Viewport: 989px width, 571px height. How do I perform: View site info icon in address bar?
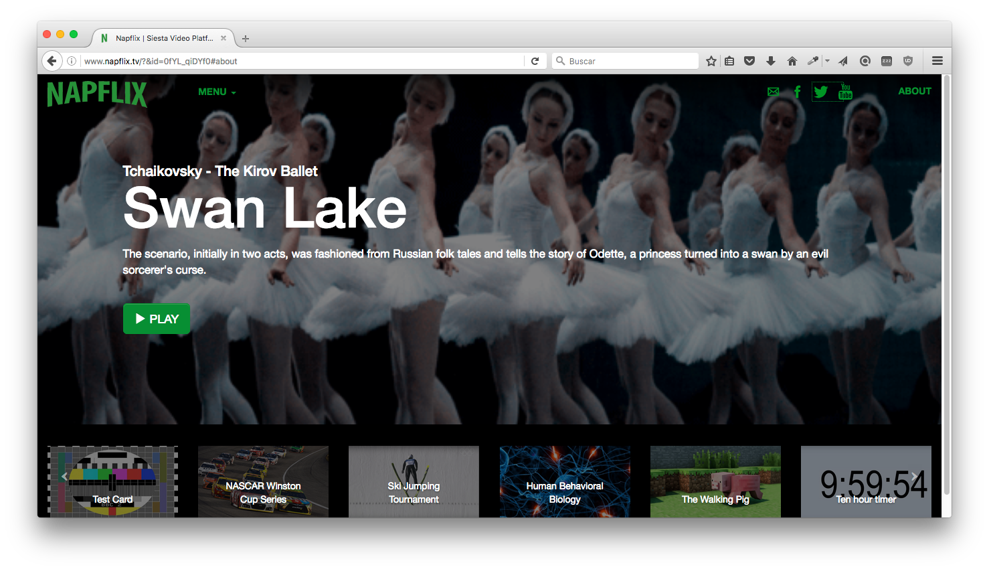pos(72,61)
